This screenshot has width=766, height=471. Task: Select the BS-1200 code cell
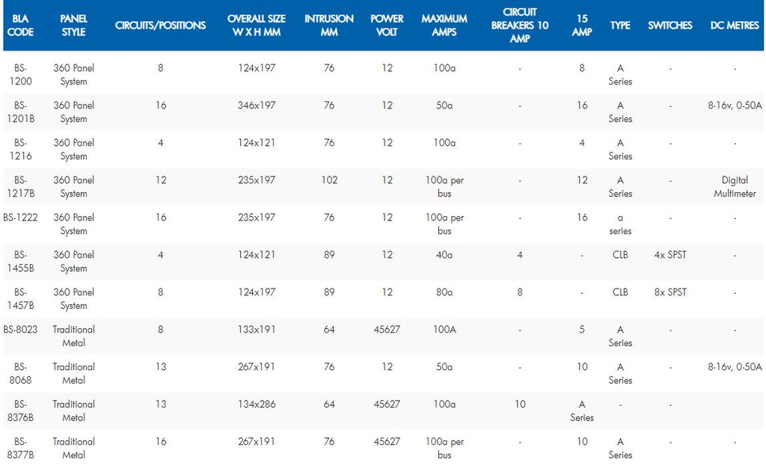point(20,75)
